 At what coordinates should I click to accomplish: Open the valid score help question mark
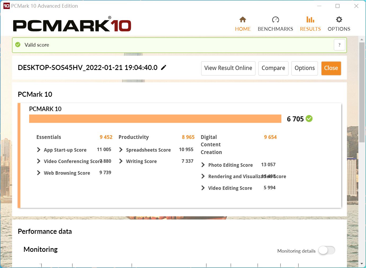pos(340,45)
